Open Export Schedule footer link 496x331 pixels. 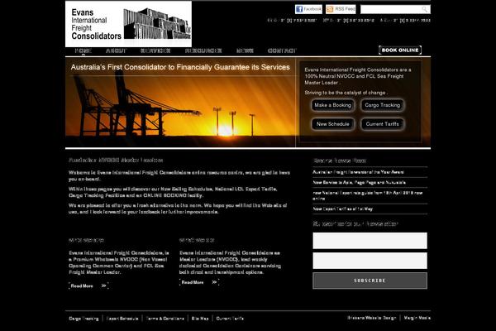[x=122, y=319]
